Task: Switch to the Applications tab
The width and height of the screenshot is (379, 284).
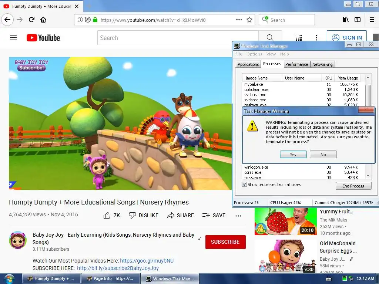Action: pyautogui.click(x=248, y=64)
